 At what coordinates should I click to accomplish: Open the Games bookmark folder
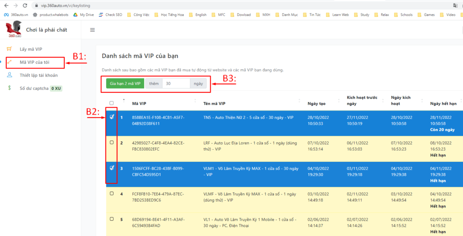coord(426,14)
